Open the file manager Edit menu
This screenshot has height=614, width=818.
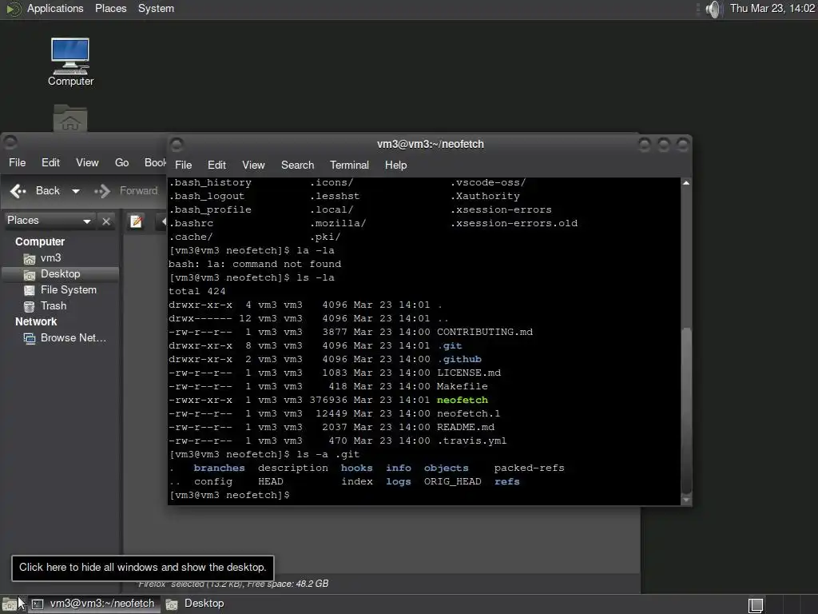point(50,163)
